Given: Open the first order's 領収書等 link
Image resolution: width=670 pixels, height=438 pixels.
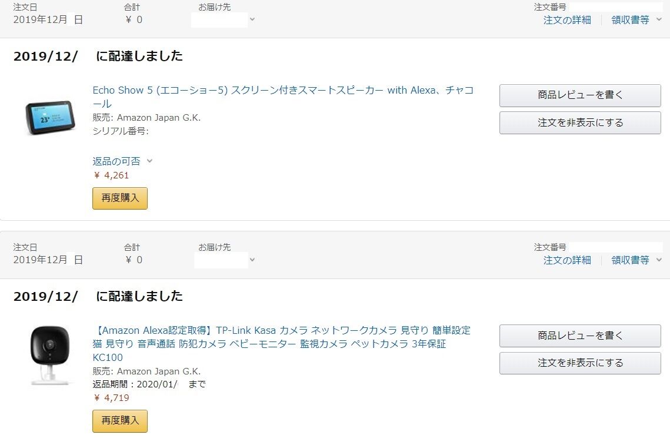Looking at the screenshot, I should 630,19.
